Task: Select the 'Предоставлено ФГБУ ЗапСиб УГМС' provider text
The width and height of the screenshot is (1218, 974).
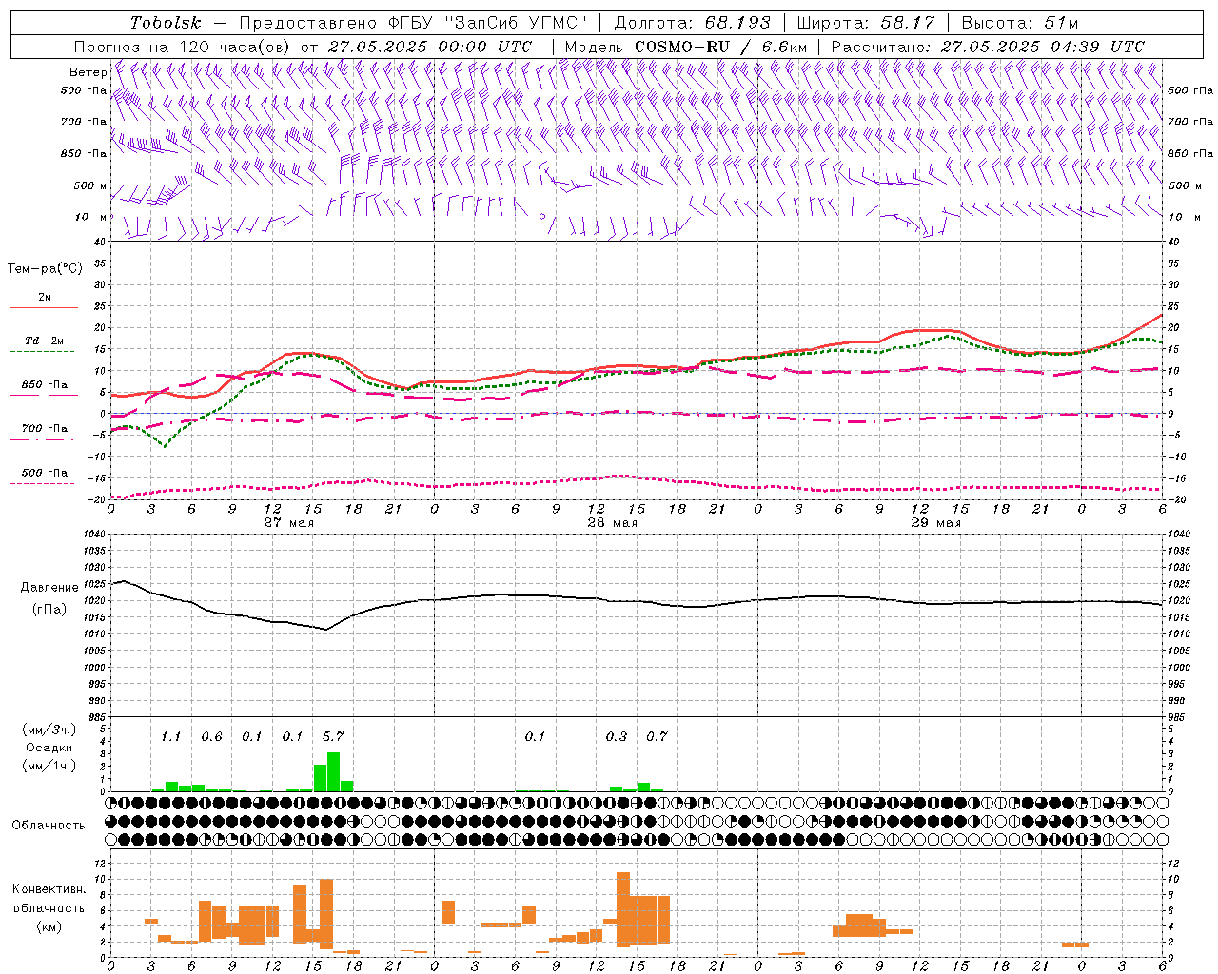Action: tap(413, 23)
